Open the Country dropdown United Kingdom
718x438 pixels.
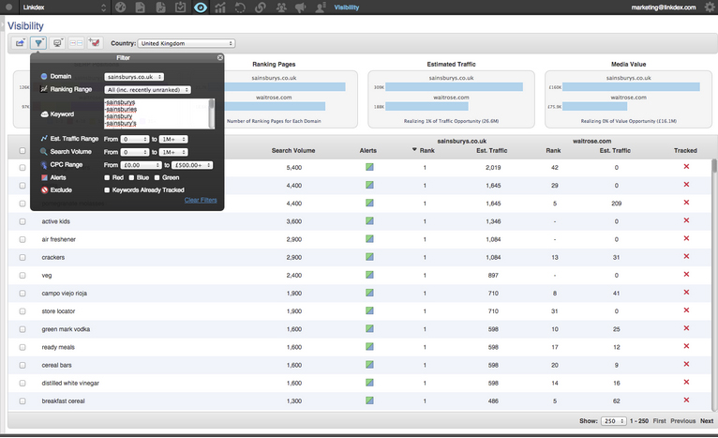[x=187, y=43]
